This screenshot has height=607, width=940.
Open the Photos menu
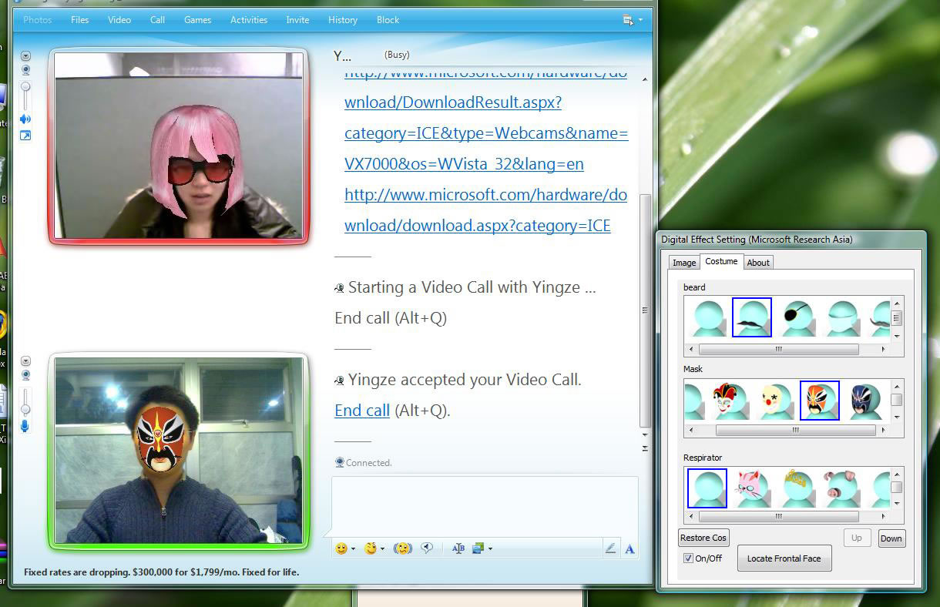pyautogui.click(x=38, y=20)
